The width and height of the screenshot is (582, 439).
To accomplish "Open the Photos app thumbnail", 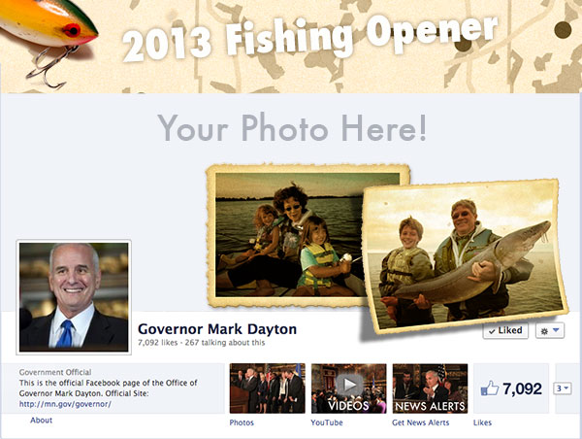I will tap(268, 388).
